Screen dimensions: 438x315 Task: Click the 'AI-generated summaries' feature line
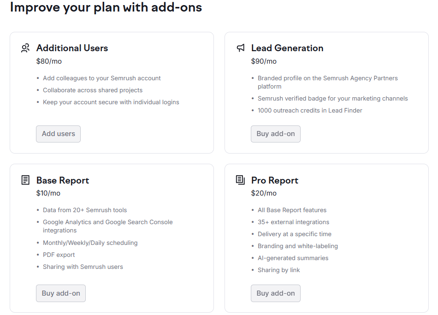coord(293,258)
